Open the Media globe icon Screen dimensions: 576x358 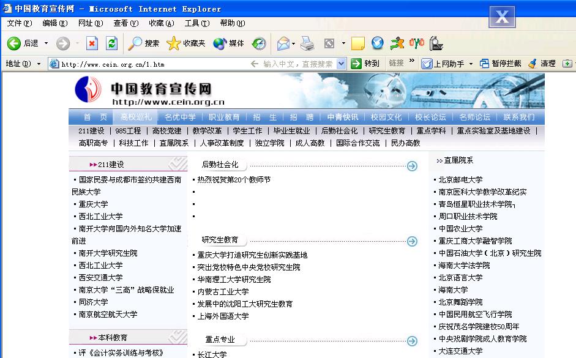point(220,43)
